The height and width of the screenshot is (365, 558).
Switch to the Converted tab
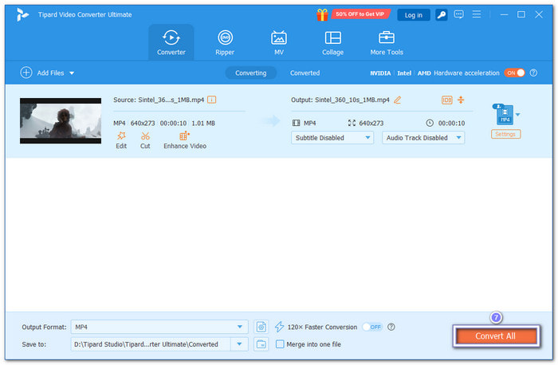(x=305, y=73)
